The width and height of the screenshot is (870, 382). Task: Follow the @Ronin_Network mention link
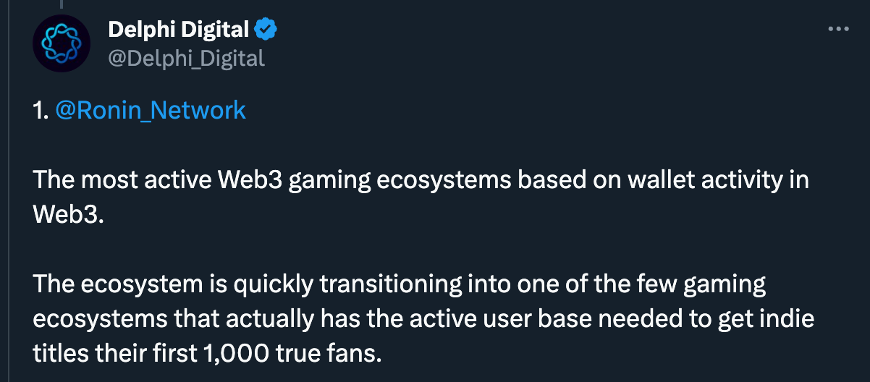pyautogui.click(x=151, y=111)
